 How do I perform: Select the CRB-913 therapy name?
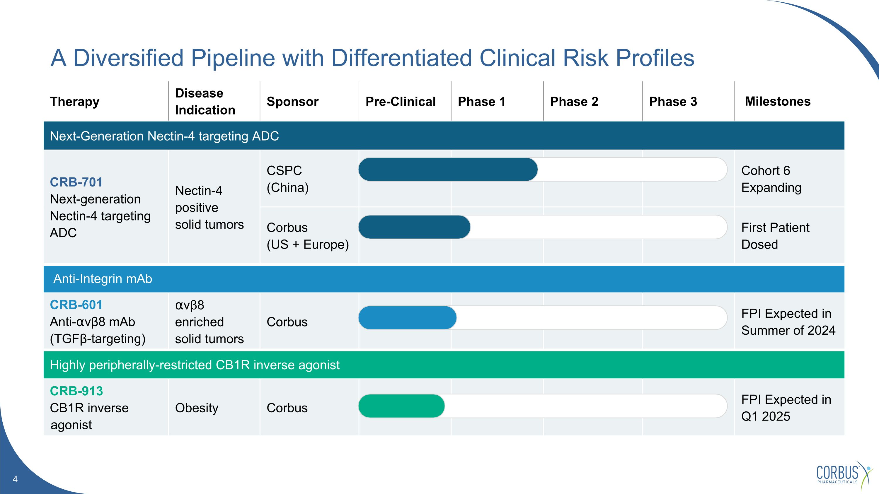click(x=76, y=391)
